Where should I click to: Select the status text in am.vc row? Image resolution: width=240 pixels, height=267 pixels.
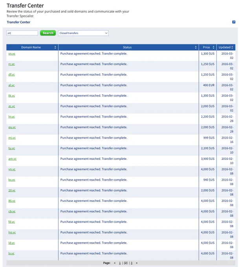[94, 159]
